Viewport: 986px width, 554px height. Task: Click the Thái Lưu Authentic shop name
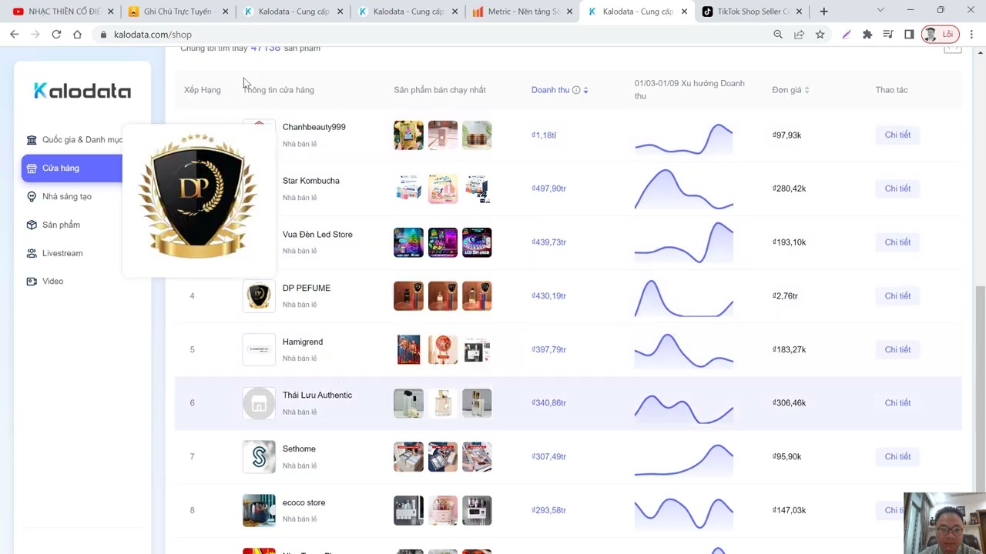pos(317,395)
